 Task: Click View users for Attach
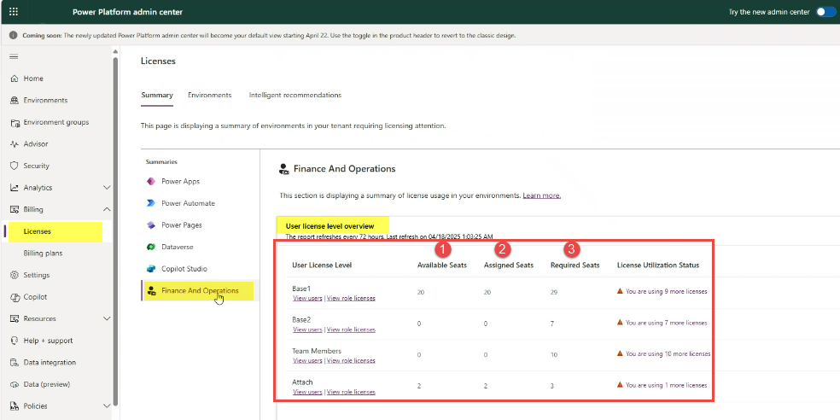pos(307,392)
